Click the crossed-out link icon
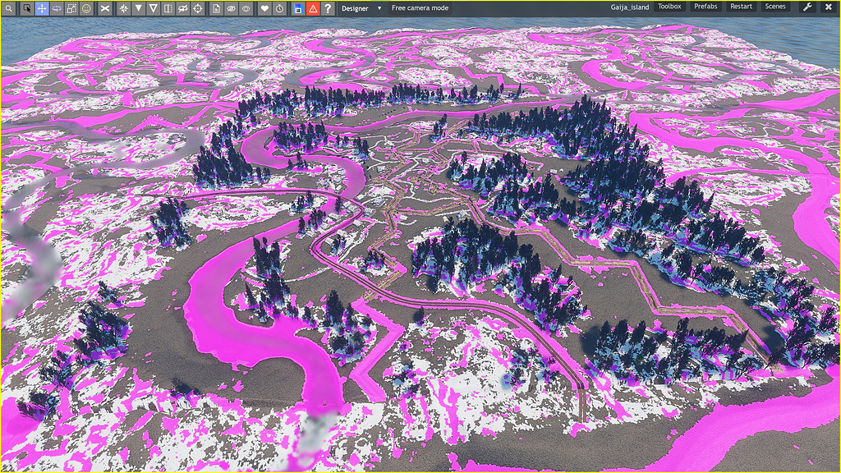The image size is (841, 473). pos(183,8)
